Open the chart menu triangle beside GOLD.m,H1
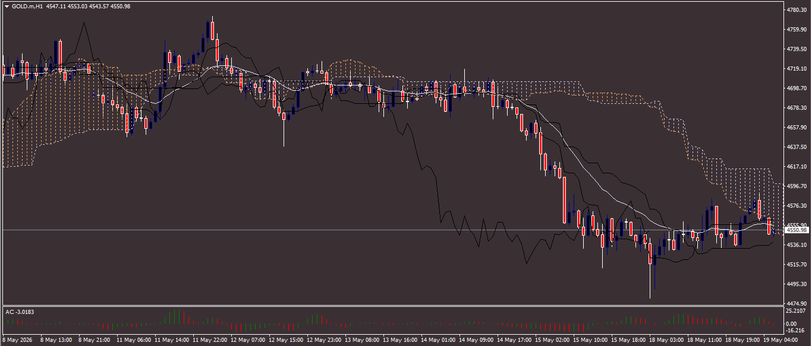This screenshot has width=812, height=346. pos(7,6)
